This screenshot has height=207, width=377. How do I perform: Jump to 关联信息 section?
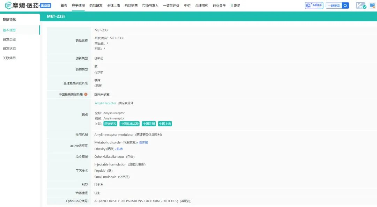pos(9,58)
